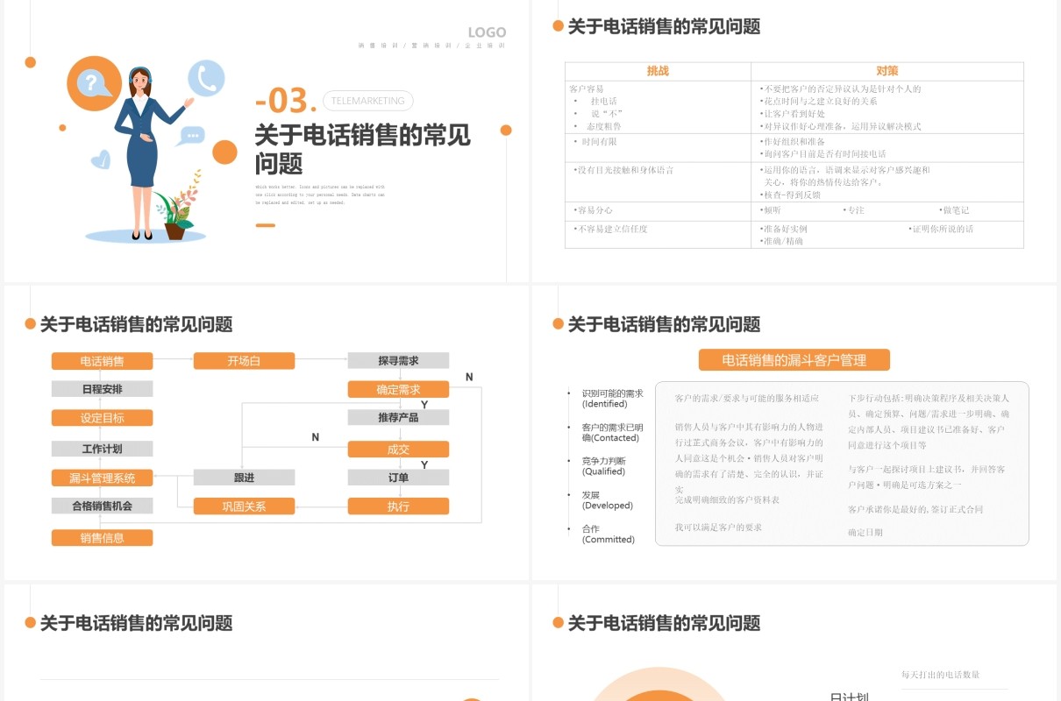Click the 没有目光接触和身体语言 cell
Image resolution: width=1061 pixels, height=701 pixels.
(658, 181)
